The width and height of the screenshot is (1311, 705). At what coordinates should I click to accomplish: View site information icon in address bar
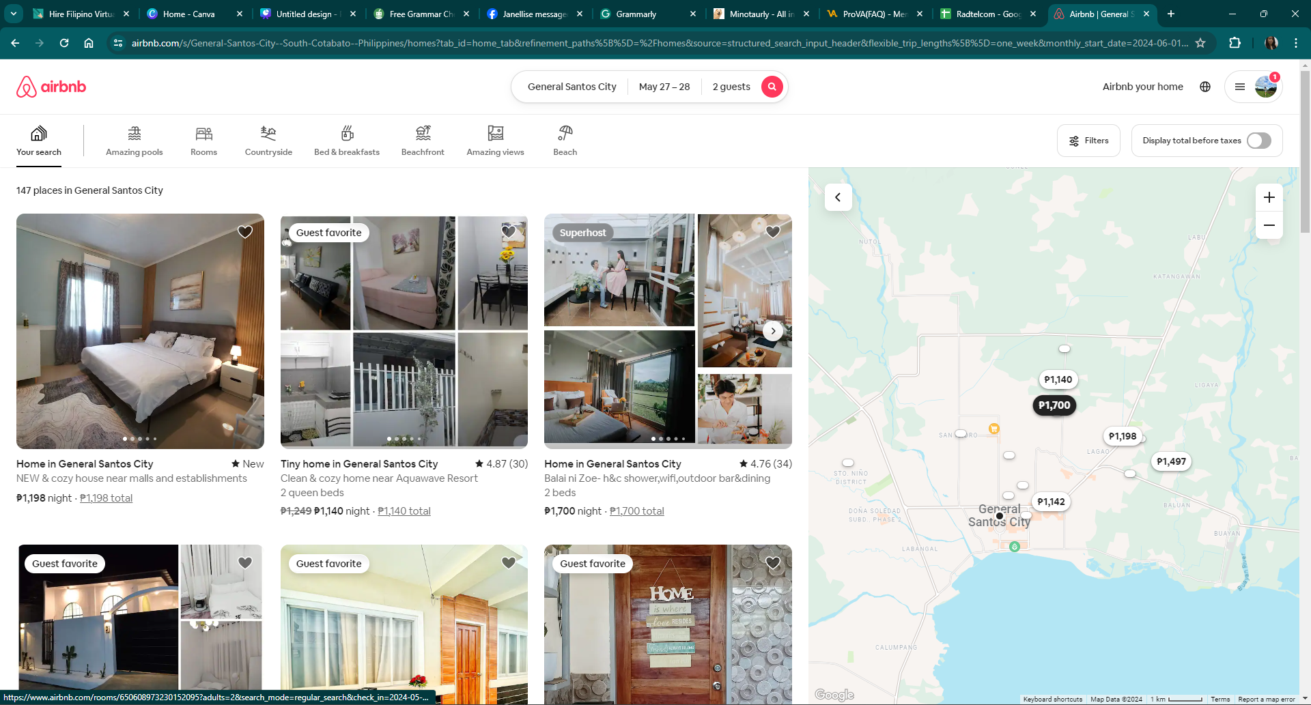point(118,43)
